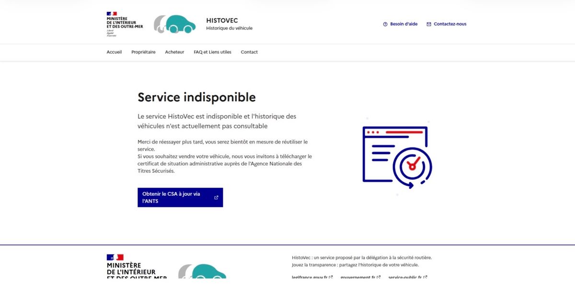Image resolution: width=575 pixels, height=290 pixels.
Task: Click the paragraph starting 'Le service HistoVec est indisponible'
Action: pyautogui.click(x=217, y=121)
